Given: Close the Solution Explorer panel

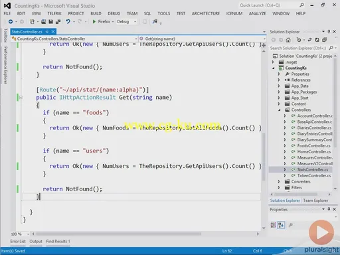Looking at the screenshot, I should point(335,32).
